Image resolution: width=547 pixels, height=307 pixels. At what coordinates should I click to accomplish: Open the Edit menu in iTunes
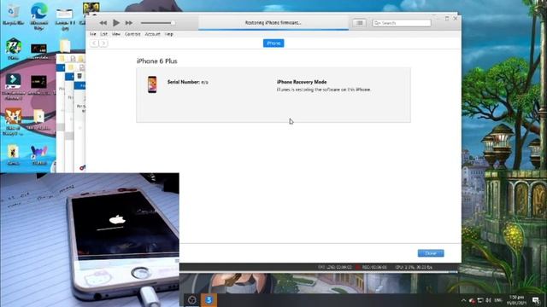pos(104,34)
